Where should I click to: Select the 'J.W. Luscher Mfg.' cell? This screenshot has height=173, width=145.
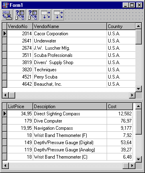tap(70, 48)
